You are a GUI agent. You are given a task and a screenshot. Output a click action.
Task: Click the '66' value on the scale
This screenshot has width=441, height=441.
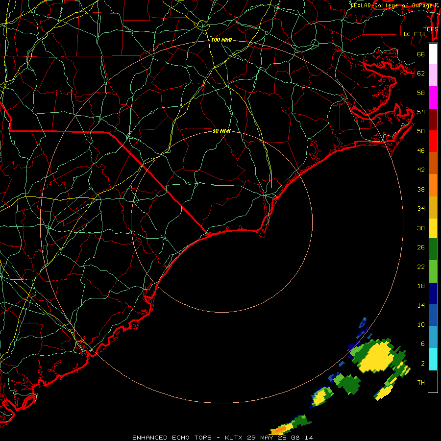coord(421,54)
